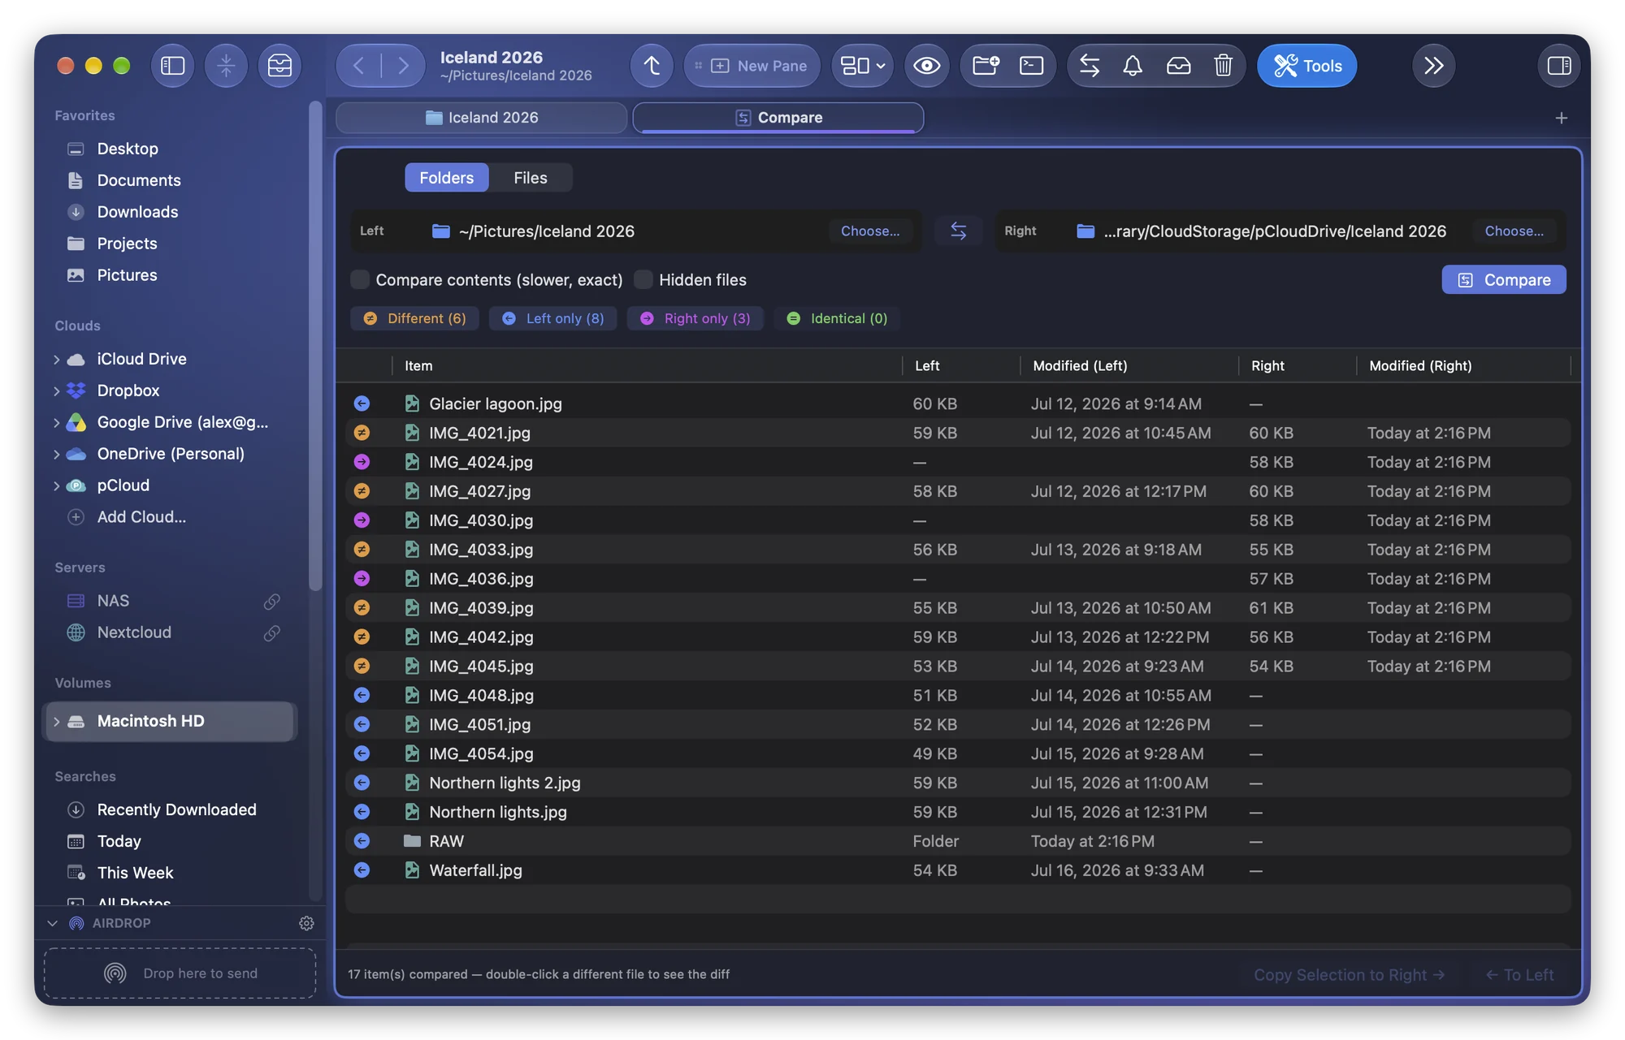This screenshot has height=1040, width=1625.
Task: Expand Dropbox tree item
Action: 57,391
